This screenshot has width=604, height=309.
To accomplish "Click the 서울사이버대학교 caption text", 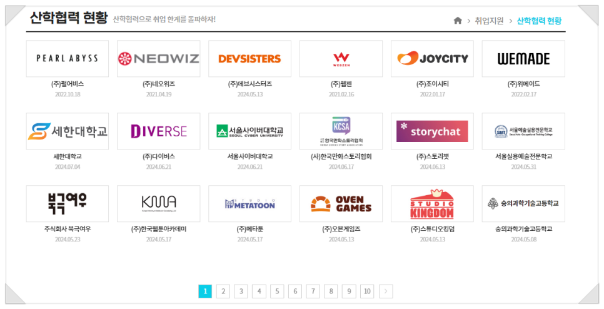I will (x=249, y=156).
